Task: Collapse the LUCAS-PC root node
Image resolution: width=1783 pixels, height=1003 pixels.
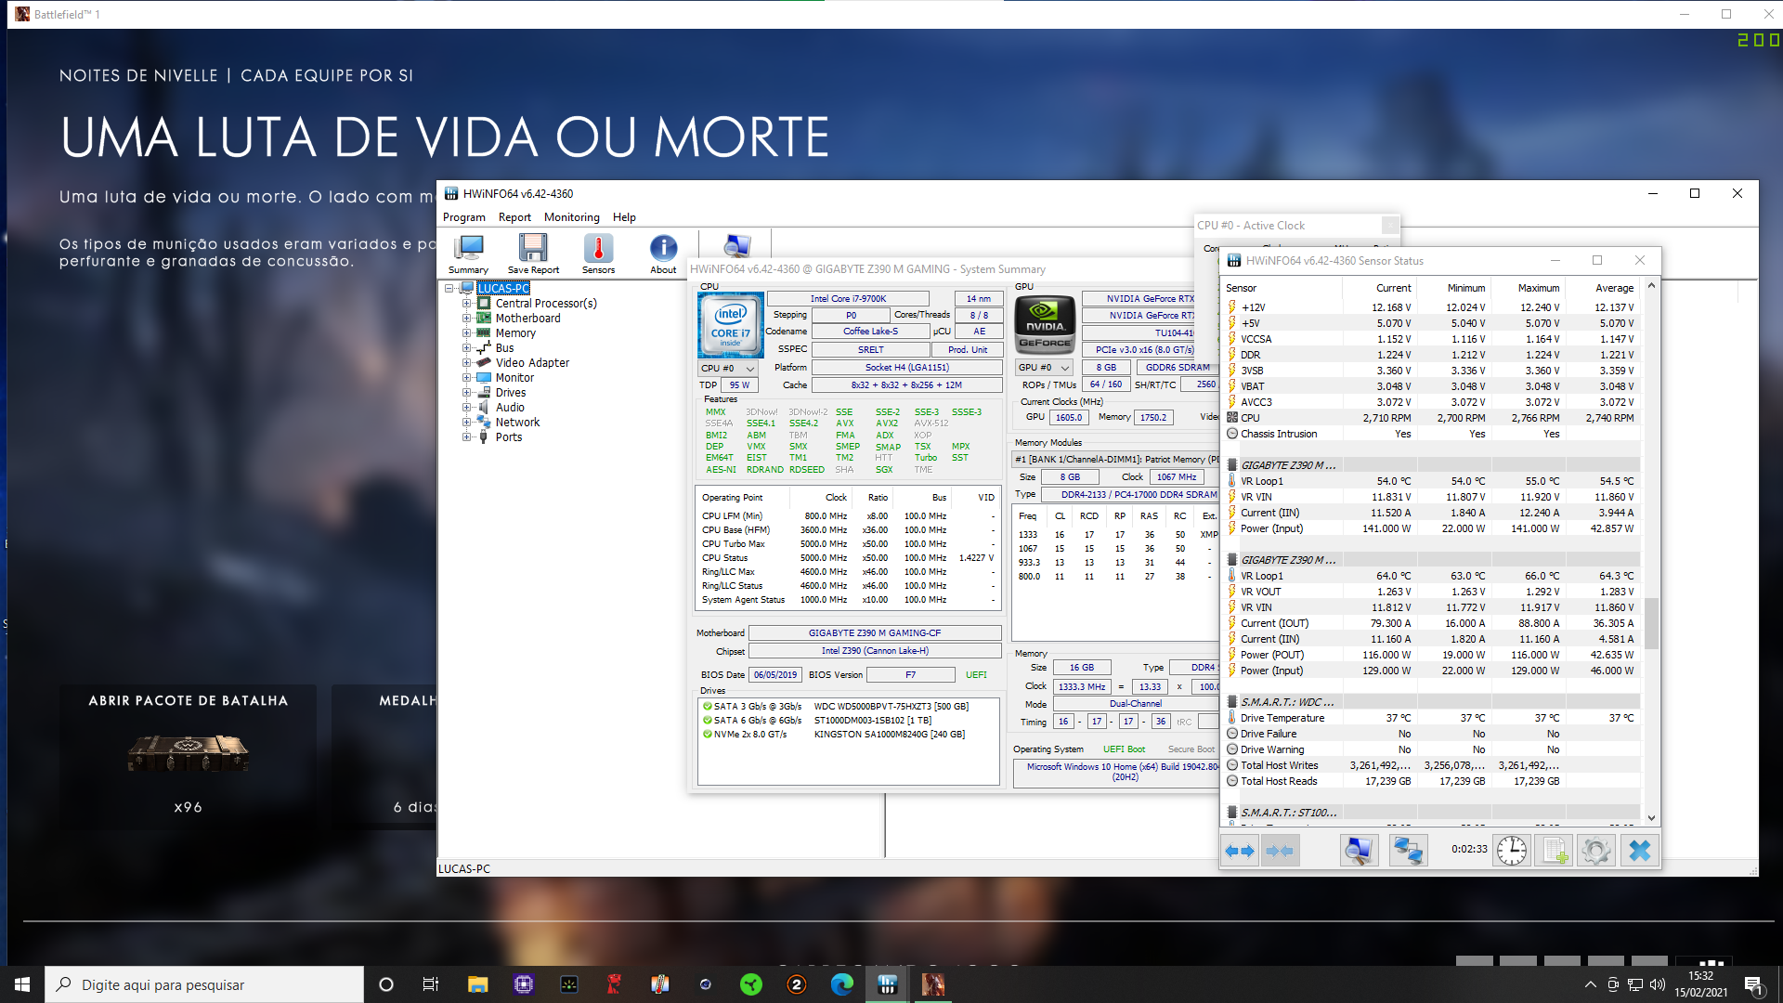Action: pyautogui.click(x=449, y=289)
